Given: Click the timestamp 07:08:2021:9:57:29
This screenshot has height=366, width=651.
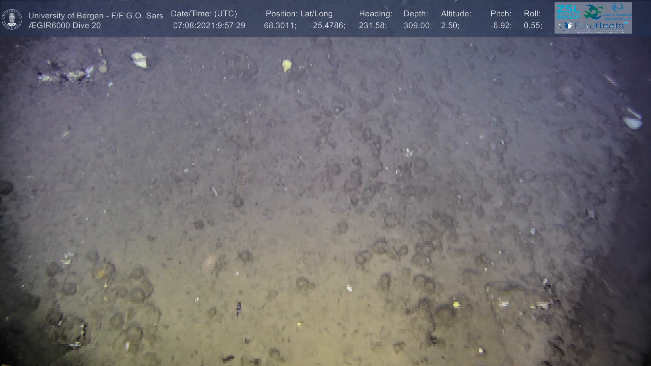Looking at the screenshot, I should tap(209, 26).
